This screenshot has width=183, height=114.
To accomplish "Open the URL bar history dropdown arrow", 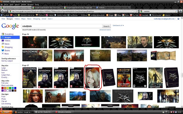I will coord(135,11).
